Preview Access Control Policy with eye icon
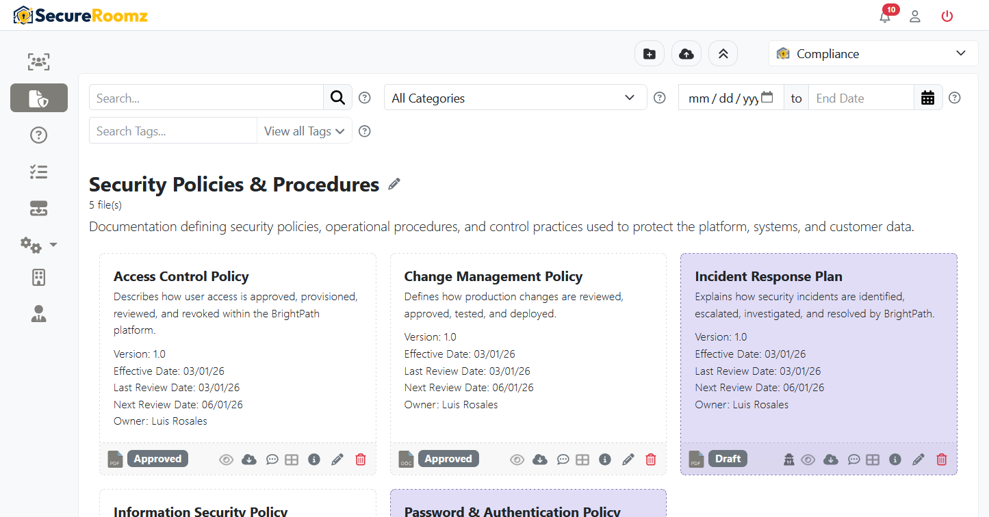The width and height of the screenshot is (989, 517). [x=227, y=460]
